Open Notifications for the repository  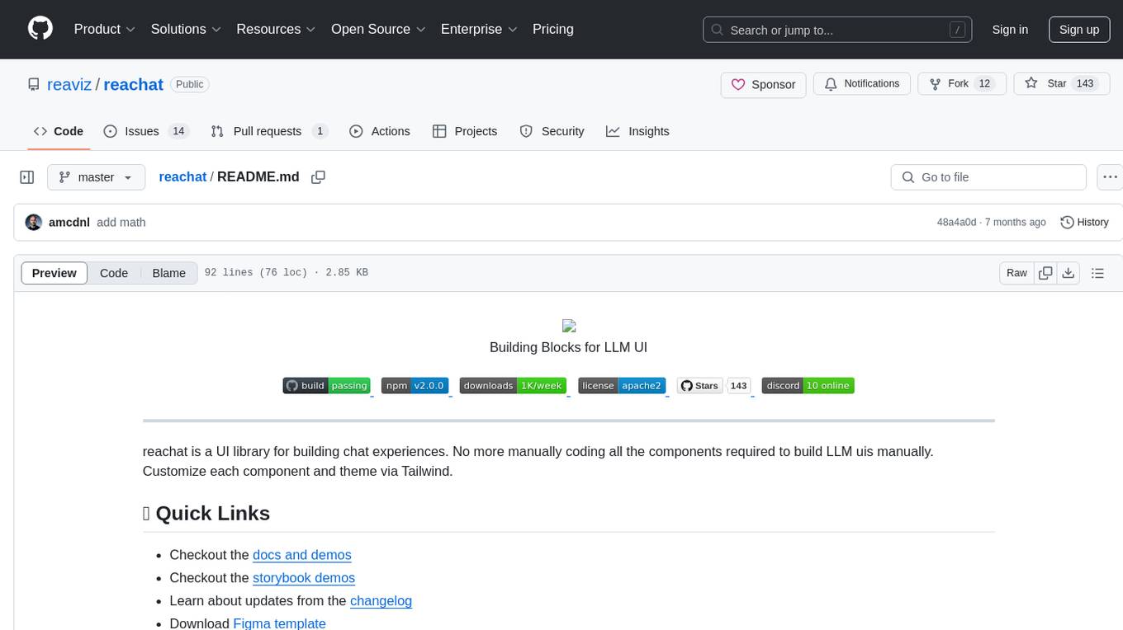point(862,84)
